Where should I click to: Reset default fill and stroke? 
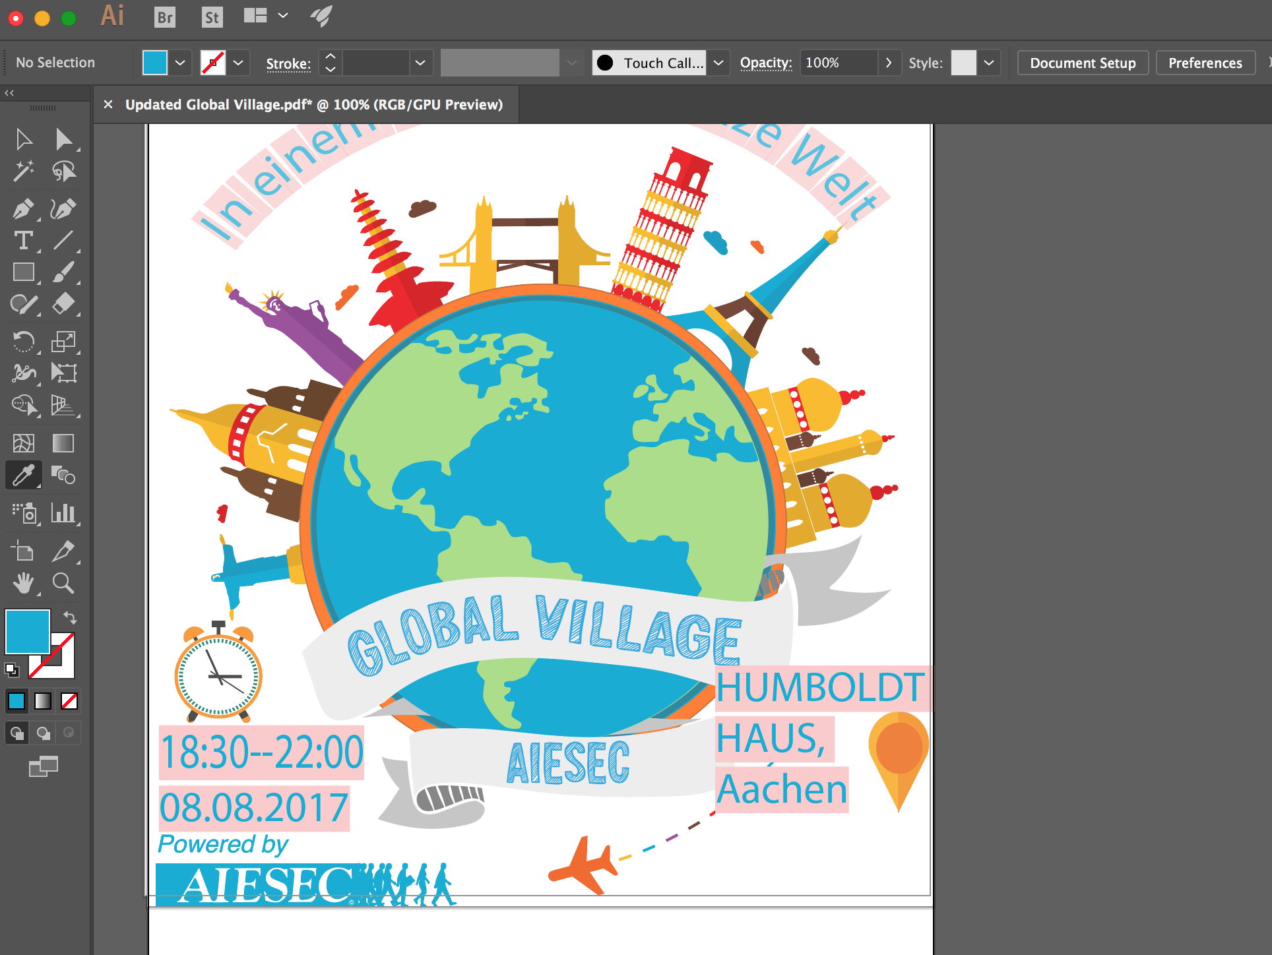click(12, 669)
